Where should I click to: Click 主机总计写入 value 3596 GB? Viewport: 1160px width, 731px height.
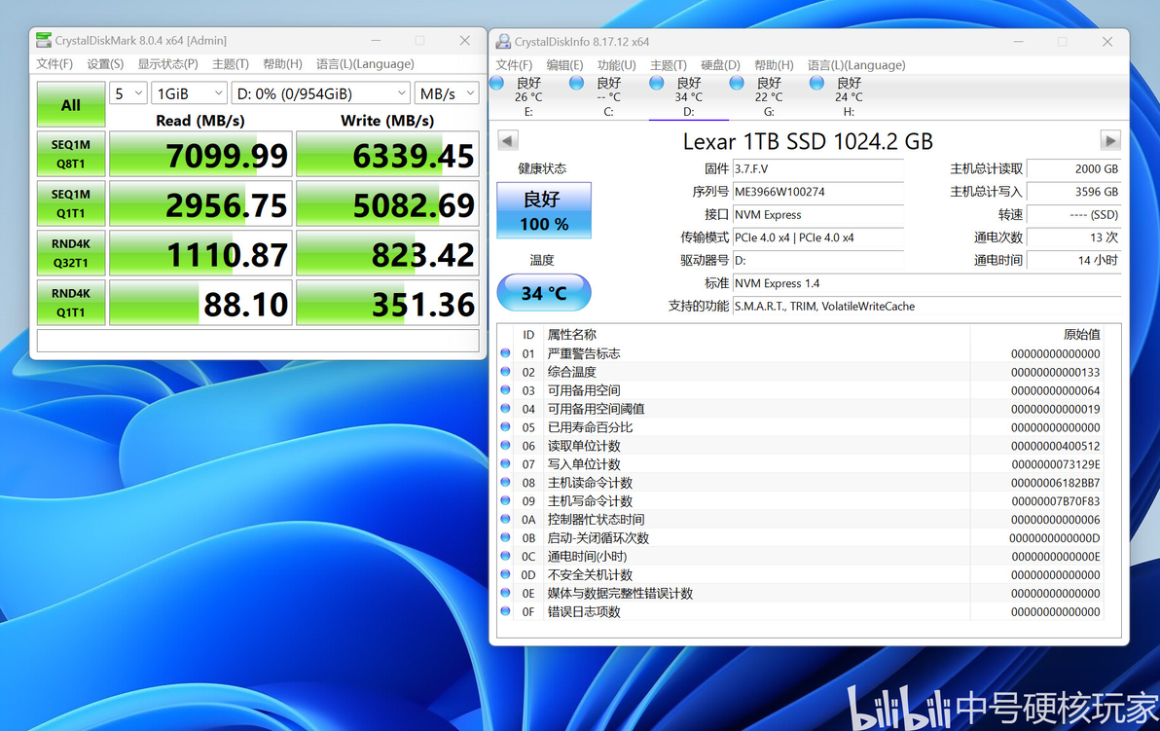coord(1073,192)
